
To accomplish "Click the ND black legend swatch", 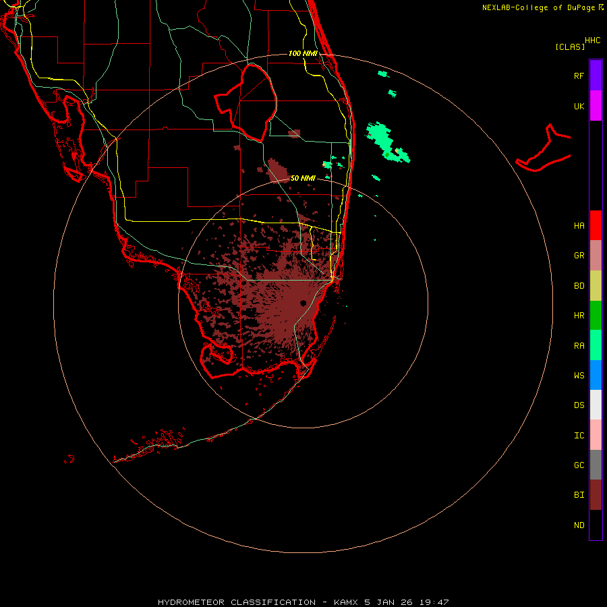I will (596, 525).
